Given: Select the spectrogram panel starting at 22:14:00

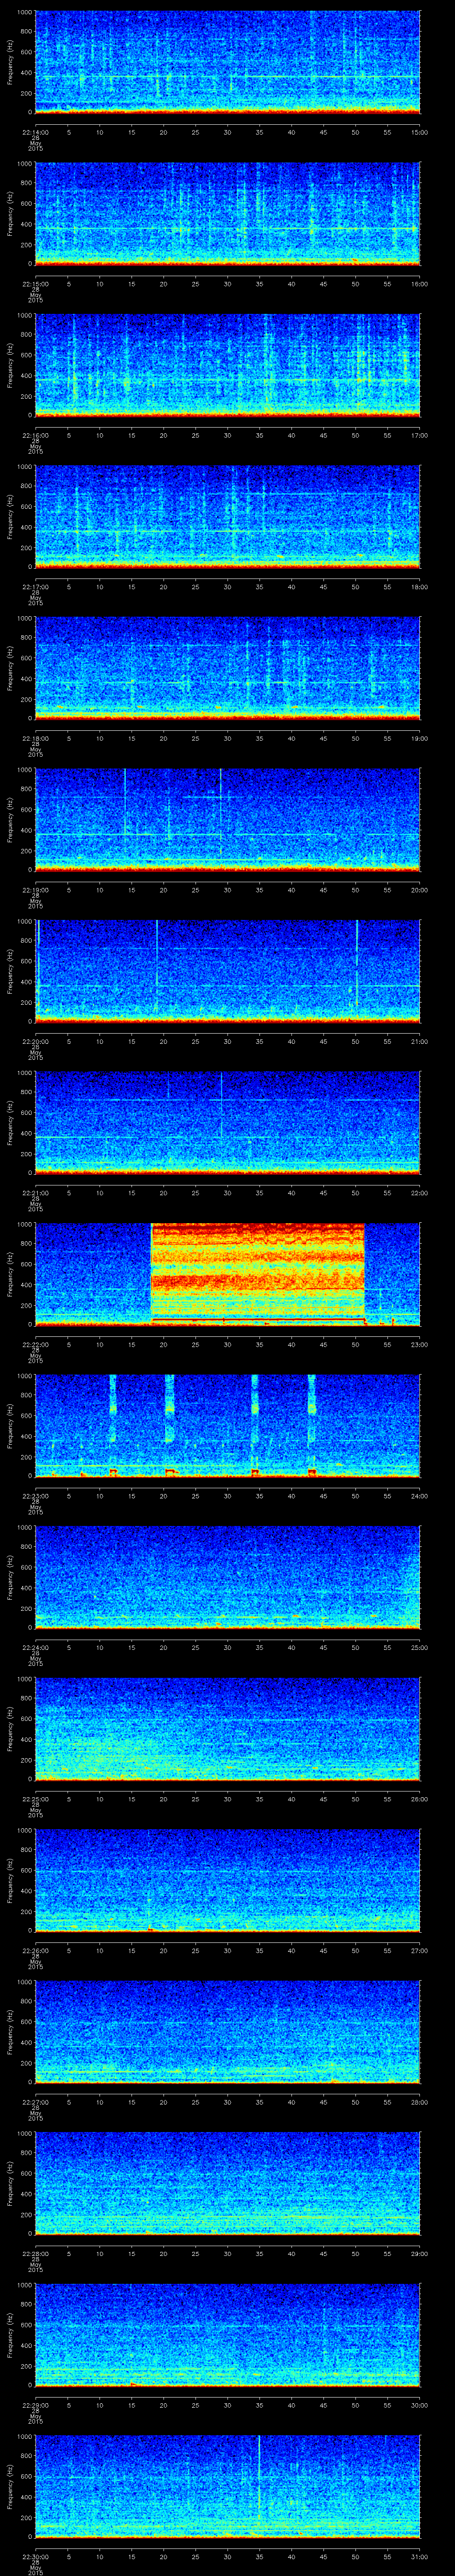Looking at the screenshot, I should click(228, 62).
